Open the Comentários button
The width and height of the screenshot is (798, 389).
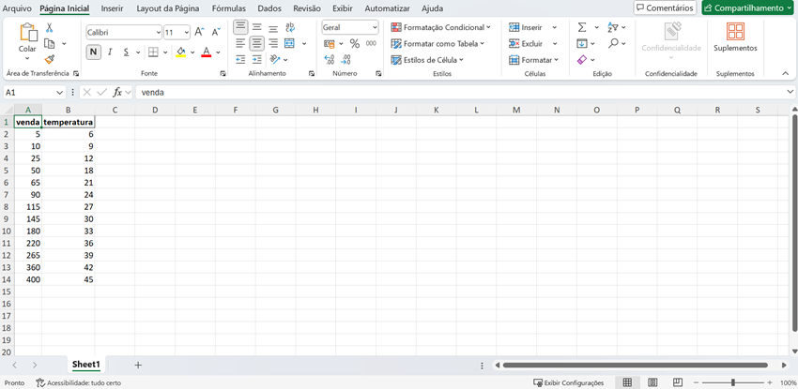click(665, 8)
